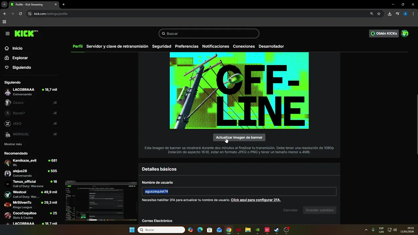Open Seguridad tab
418x235 pixels.
[162, 46]
